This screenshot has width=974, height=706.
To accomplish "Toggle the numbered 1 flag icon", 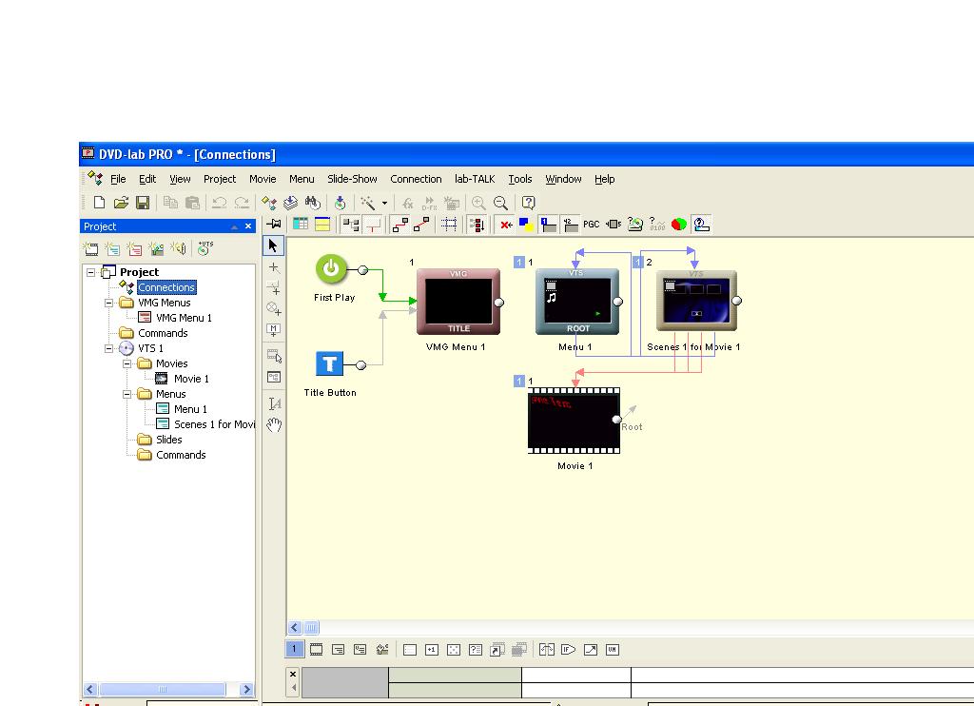I will (x=549, y=225).
